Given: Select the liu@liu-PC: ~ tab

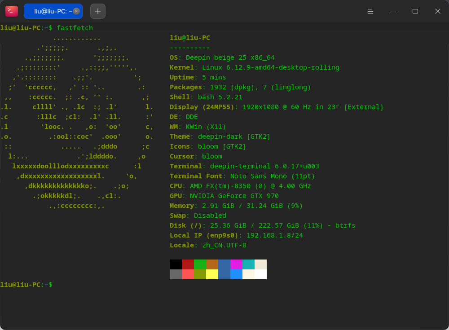Looking at the screenshot, I should 53,11.
